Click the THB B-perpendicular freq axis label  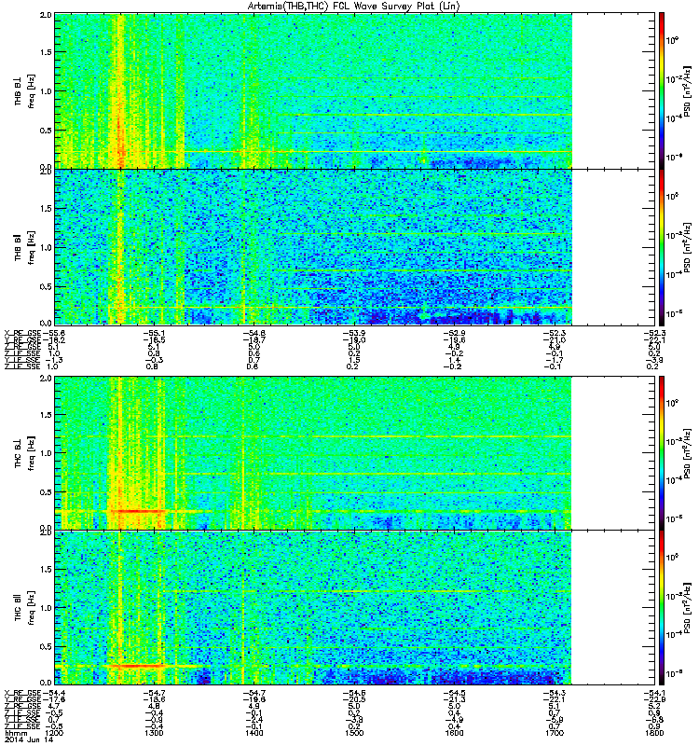(x=32, y=91)
